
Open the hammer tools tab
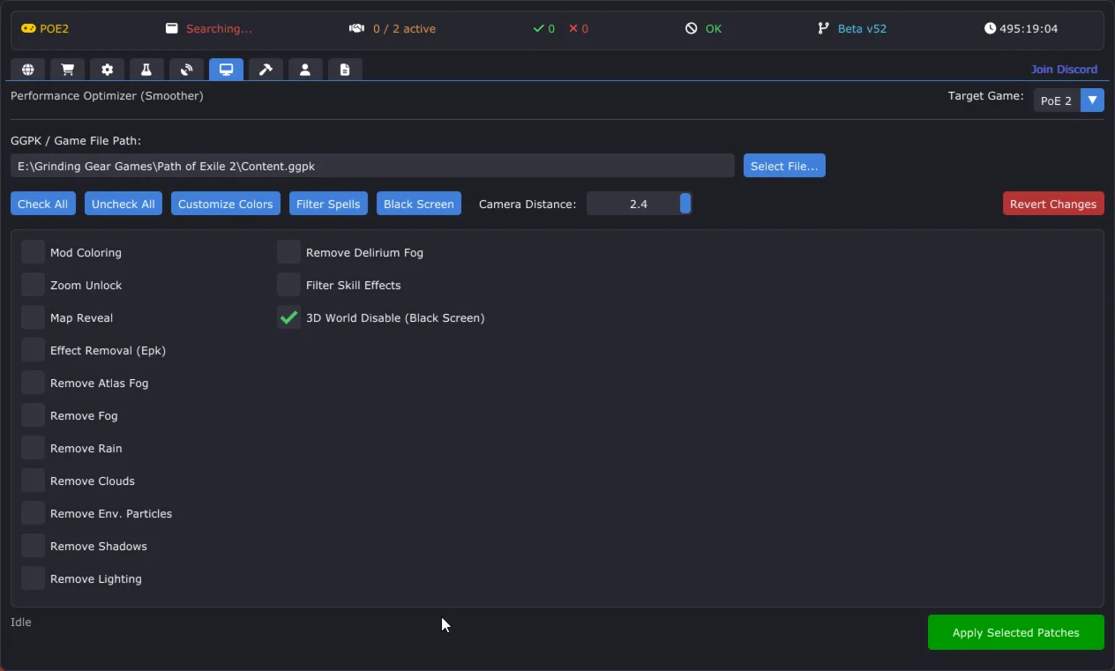coord(266,70)
